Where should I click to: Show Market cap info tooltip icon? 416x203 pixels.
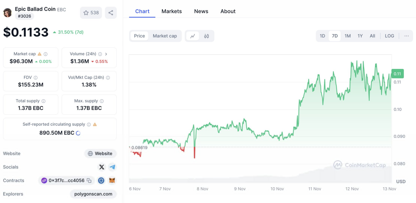(46, 54)
